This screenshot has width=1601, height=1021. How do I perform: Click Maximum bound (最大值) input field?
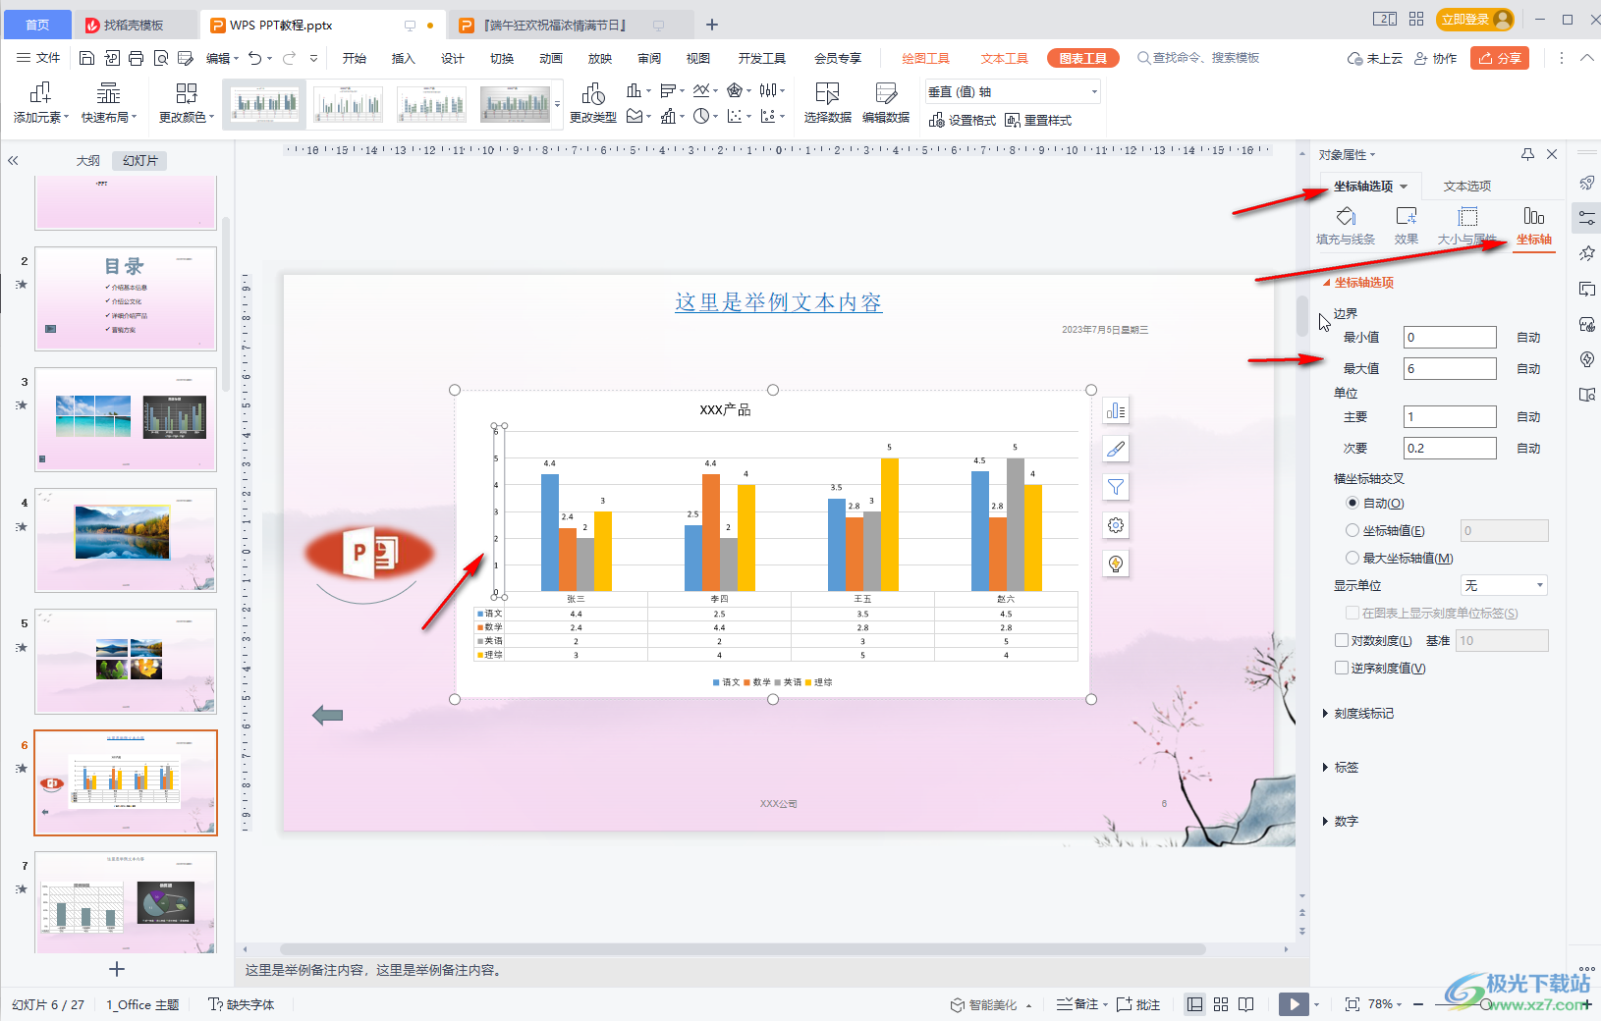click(x=1450, y=368)
